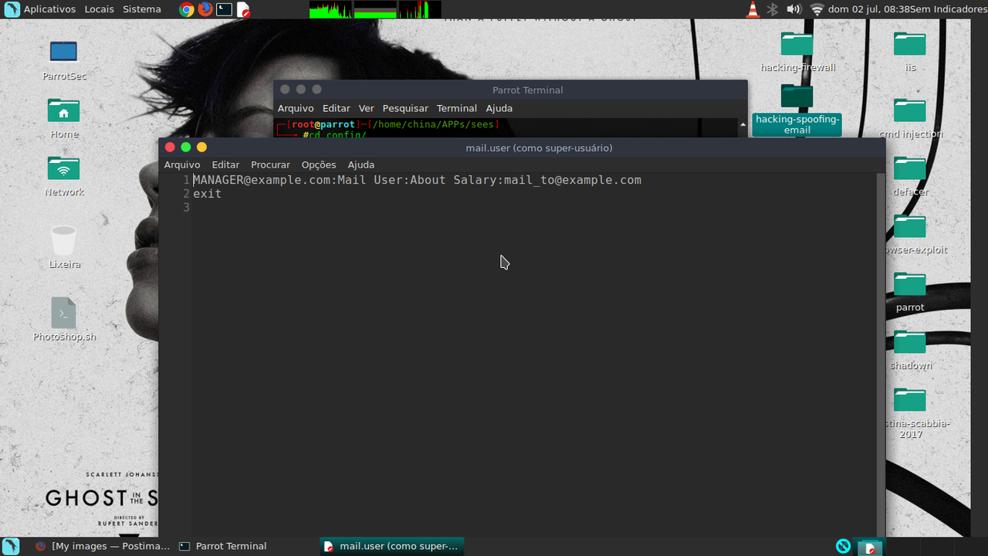The image size is (988, 556).
Task: Select the Lixeira trash desktop icon
Action: 64,247
